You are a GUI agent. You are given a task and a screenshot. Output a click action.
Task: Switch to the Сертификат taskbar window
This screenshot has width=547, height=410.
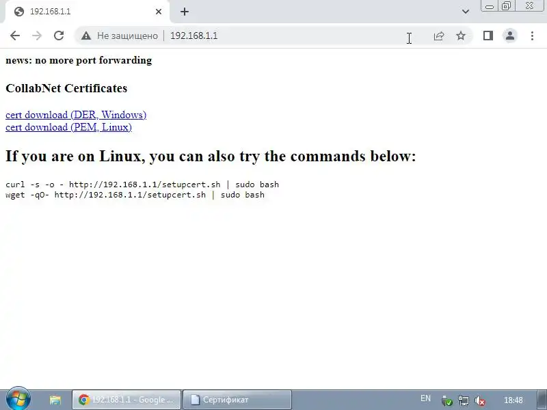pyautogui.click(x=237, y=400)
